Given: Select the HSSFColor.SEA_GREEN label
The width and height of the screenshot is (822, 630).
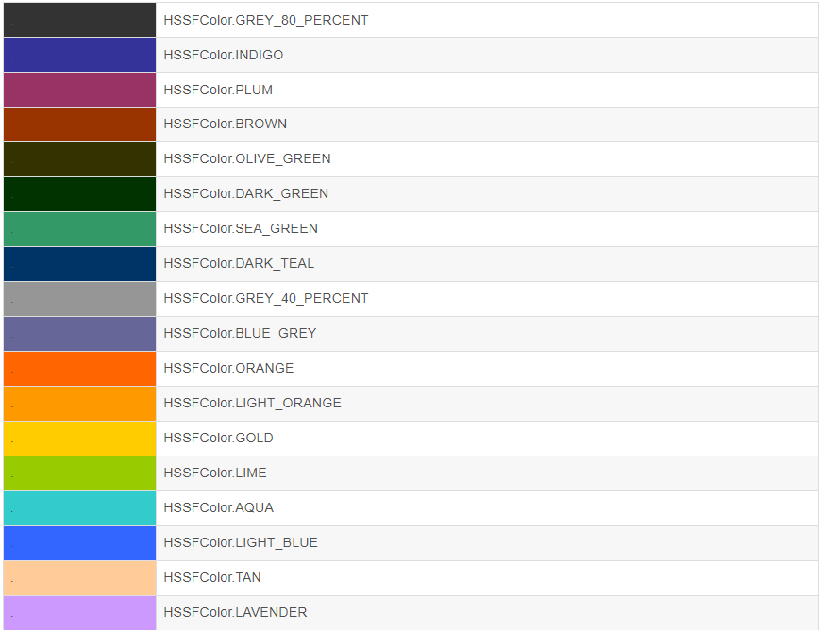Looking at the screenshot, I should click(x=241, y=229).
